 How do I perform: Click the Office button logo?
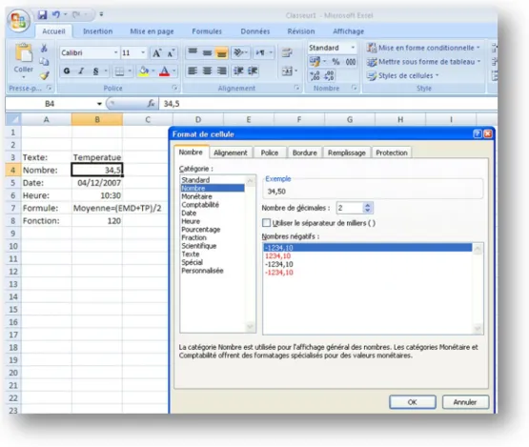[18, 21]
